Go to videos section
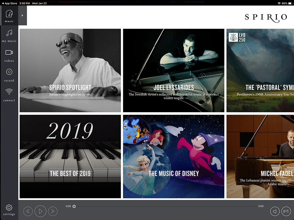This screenshot has width=294, height=220. [x=9, y=56]
